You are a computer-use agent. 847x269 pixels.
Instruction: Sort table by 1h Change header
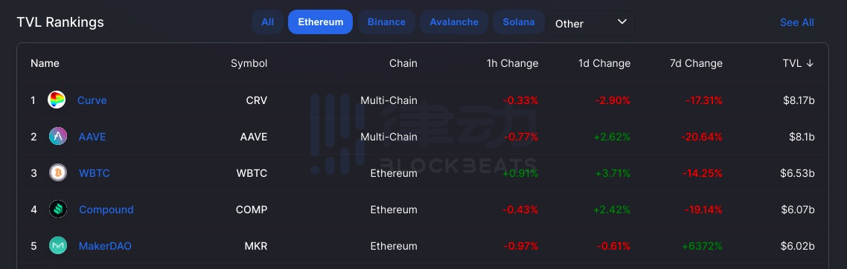click(512, 64)
